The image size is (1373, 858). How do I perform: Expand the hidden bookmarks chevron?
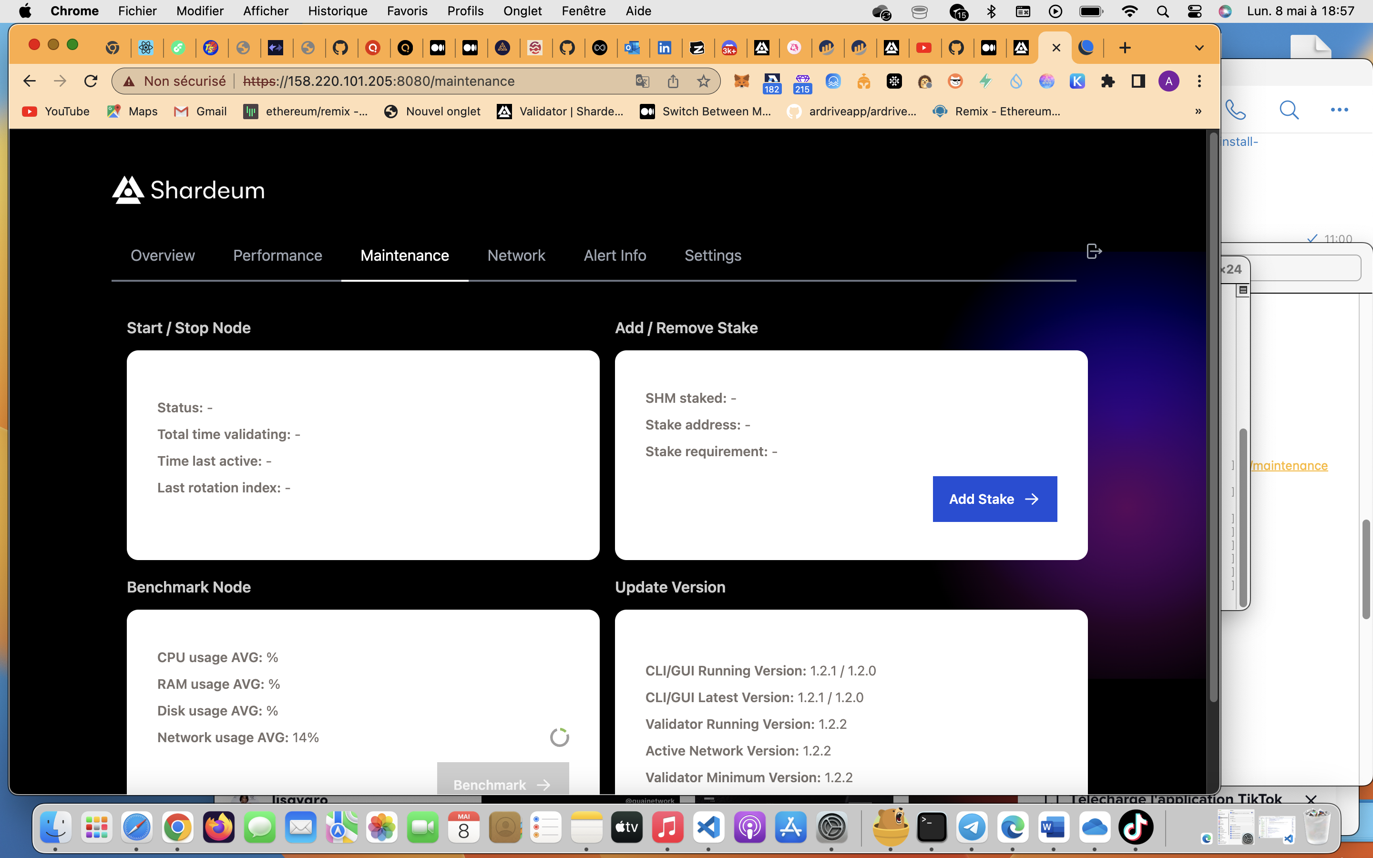tap(1197, 111)
